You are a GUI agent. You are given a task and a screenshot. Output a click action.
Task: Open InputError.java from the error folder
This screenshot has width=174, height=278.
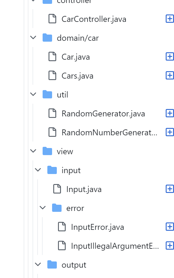pyautogui.click(x=97, y=227)
